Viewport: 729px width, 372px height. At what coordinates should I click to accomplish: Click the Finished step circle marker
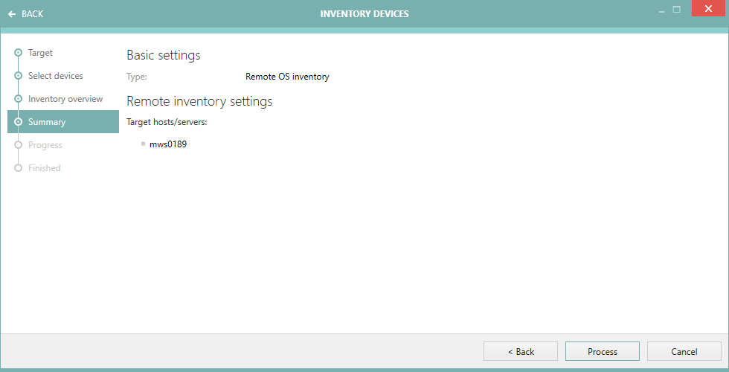(18, 168)
